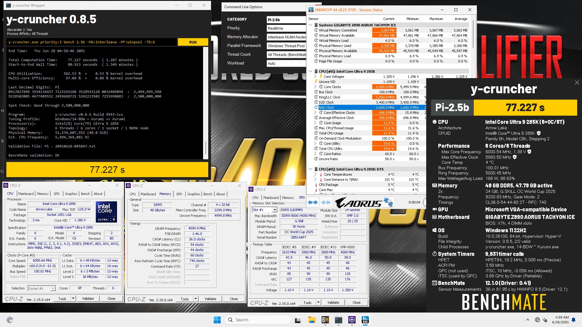This screenshot has height=327, width=582.
Task: Expand the Core Clocks sensor row
Action: (315, 87)
